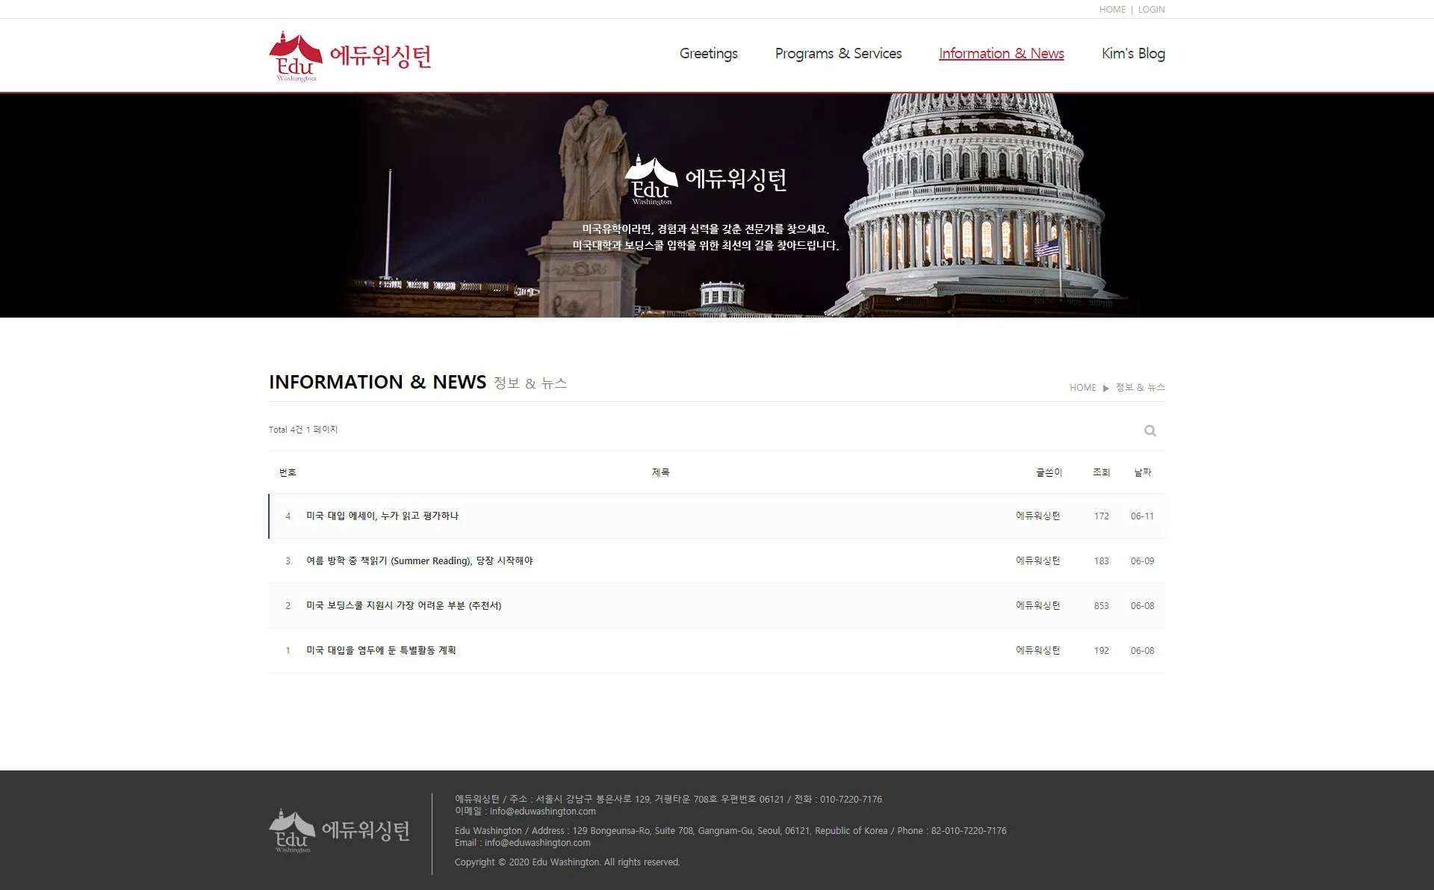Click the Korean footer email info@eduwashington.com
This screenshot has height=890, width=1434.
pos(543,812)
